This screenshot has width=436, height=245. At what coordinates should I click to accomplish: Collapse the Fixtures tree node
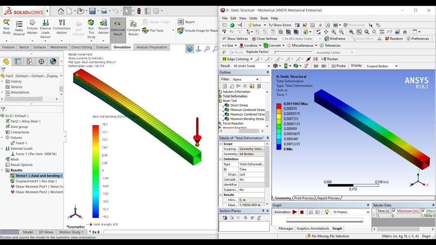coord(2,137)
